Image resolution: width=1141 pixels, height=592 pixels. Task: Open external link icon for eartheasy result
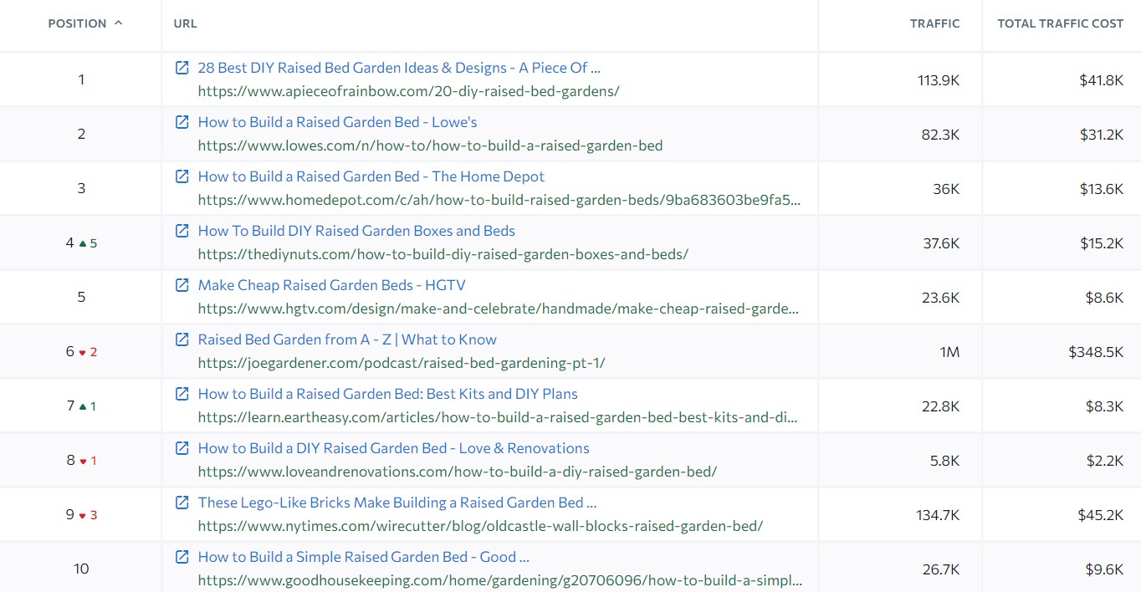click(182, 394)
